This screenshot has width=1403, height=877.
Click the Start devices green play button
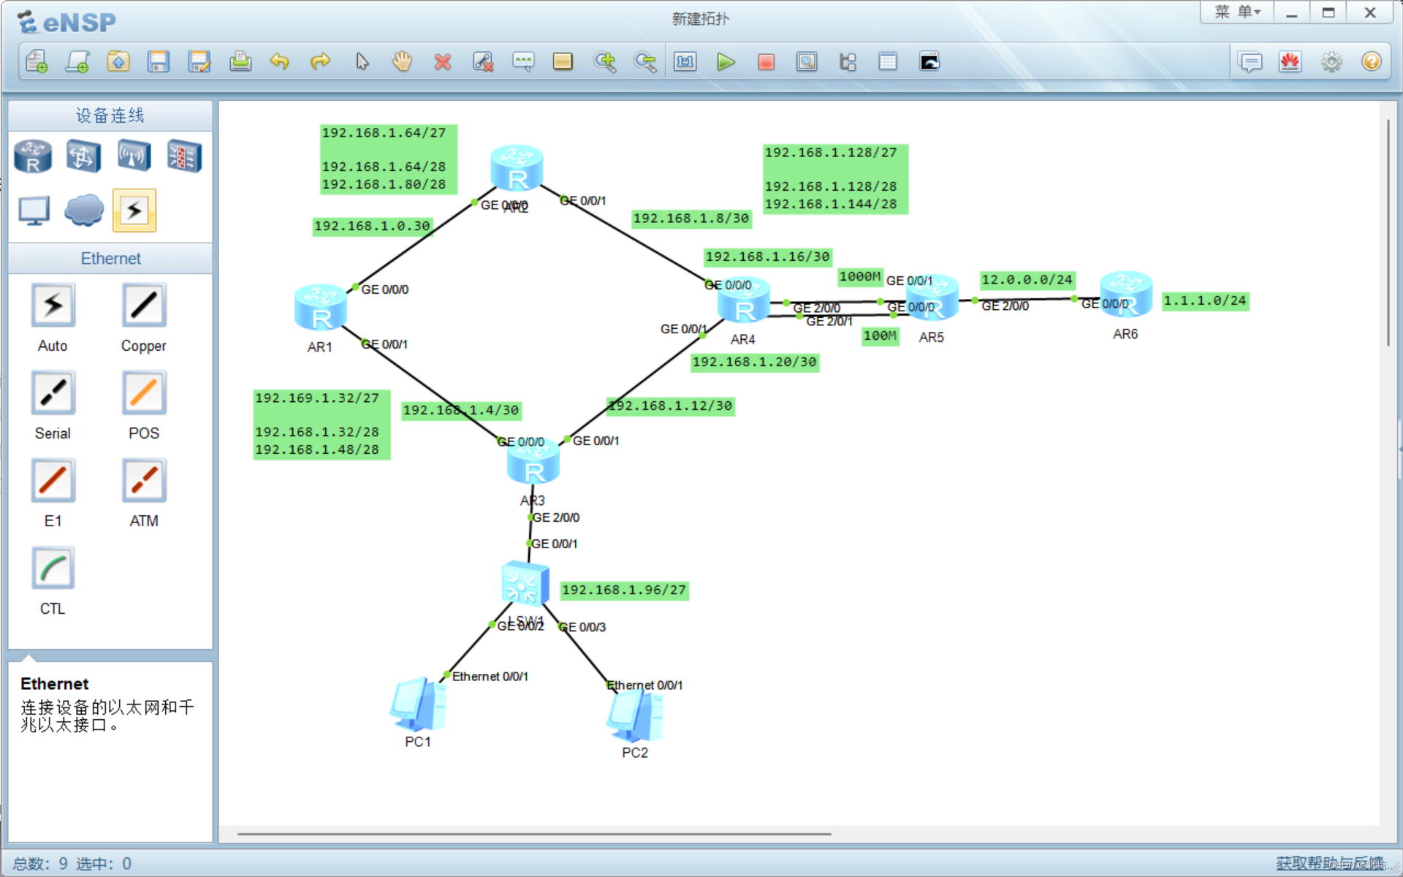(725, 62)
